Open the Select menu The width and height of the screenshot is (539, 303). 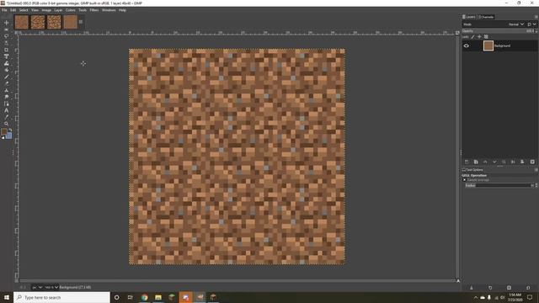tap(24, 10)
